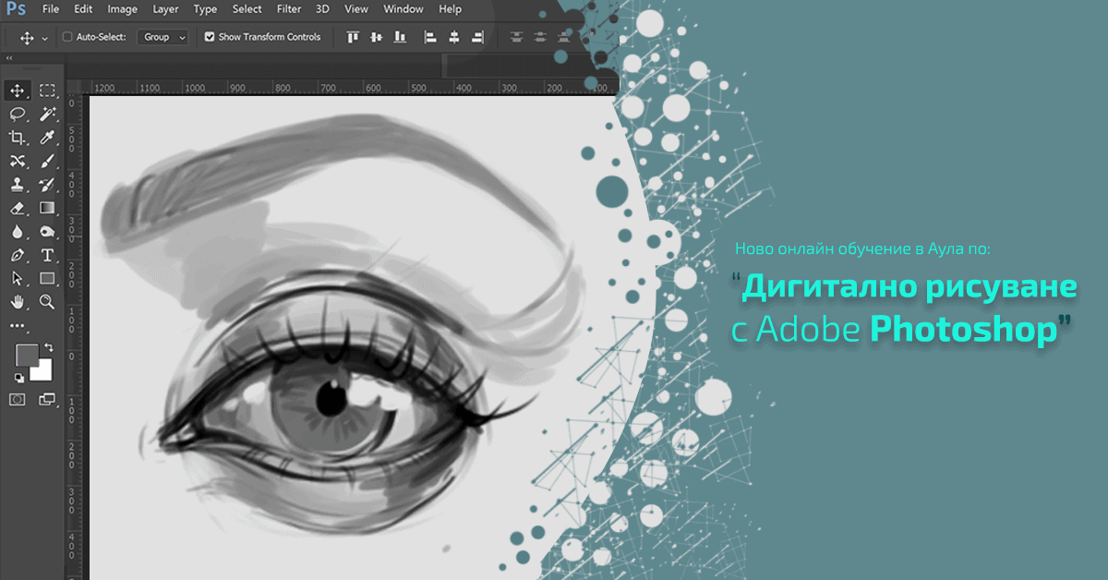This screenshot has height=580, width=1108.
Task: Click "Ново онлайн обучение в Аула по:" text
Action: 862,249
